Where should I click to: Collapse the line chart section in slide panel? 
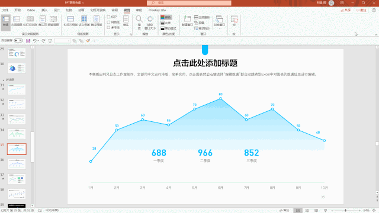click(4, 80)
